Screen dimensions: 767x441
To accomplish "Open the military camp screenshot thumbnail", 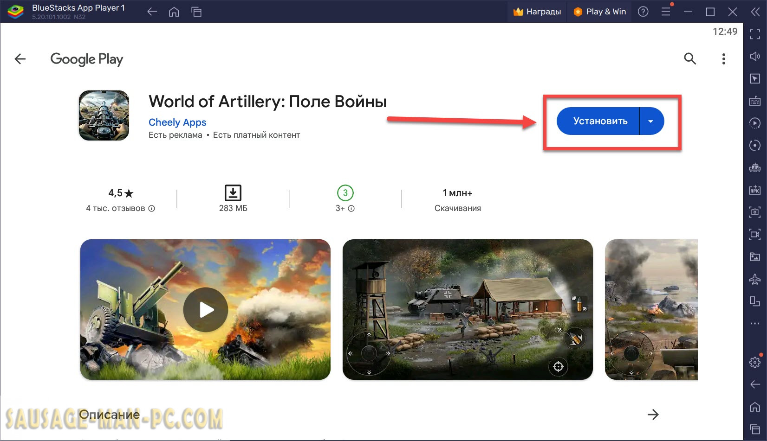I will tap(468, 310).
